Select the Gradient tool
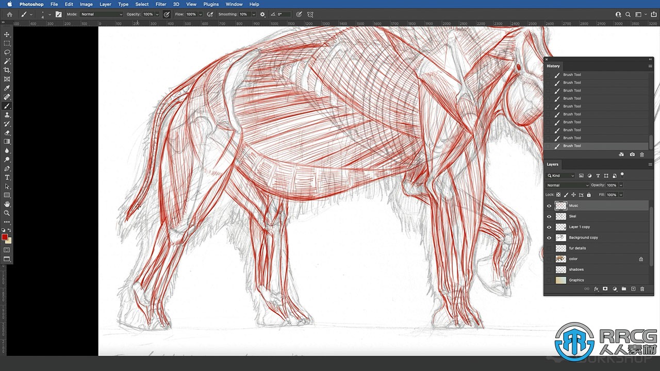Image resolution: width=660 pixels, height=371 pixels. [x=7, y=141]
